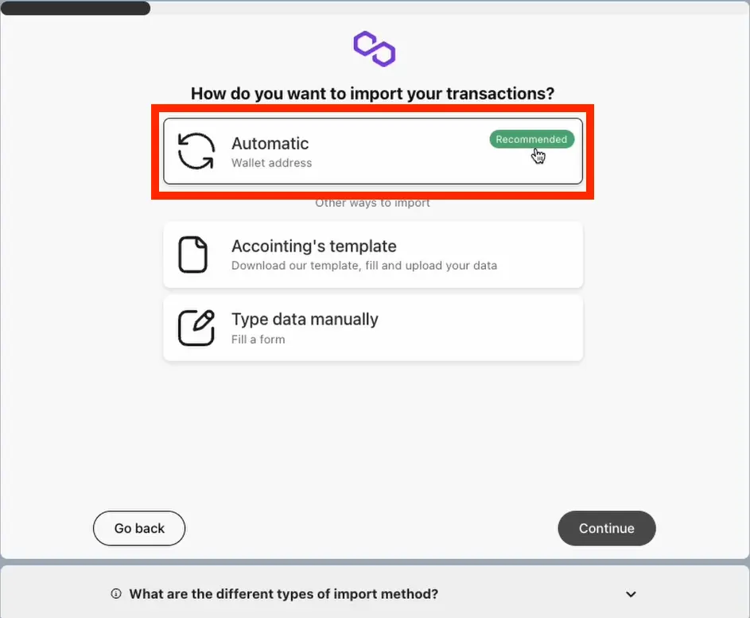Pick the Type data manually option title
This screenshot has height=618, width=750.
coord(305,320)
